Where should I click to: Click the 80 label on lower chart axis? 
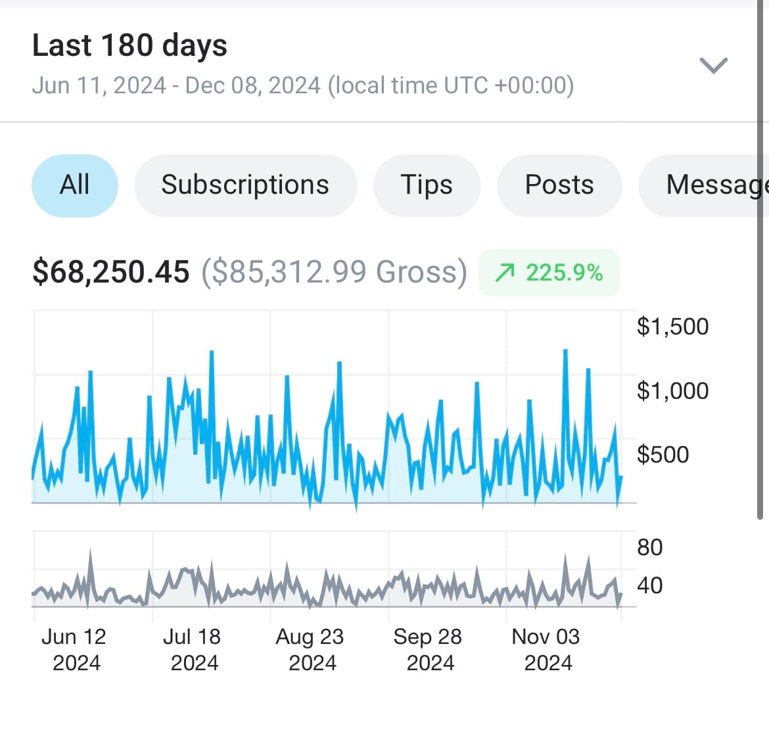(648, 547)
